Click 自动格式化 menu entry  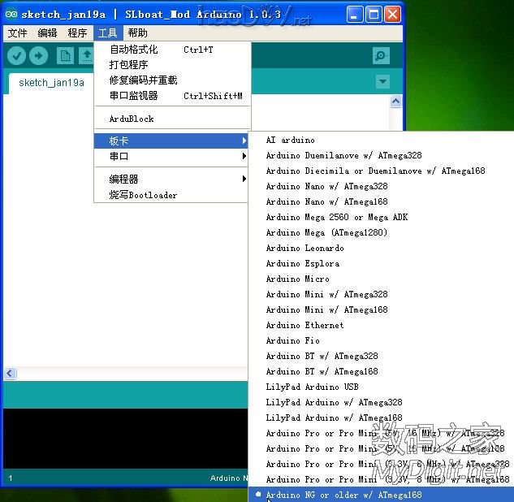coord(134,50)
